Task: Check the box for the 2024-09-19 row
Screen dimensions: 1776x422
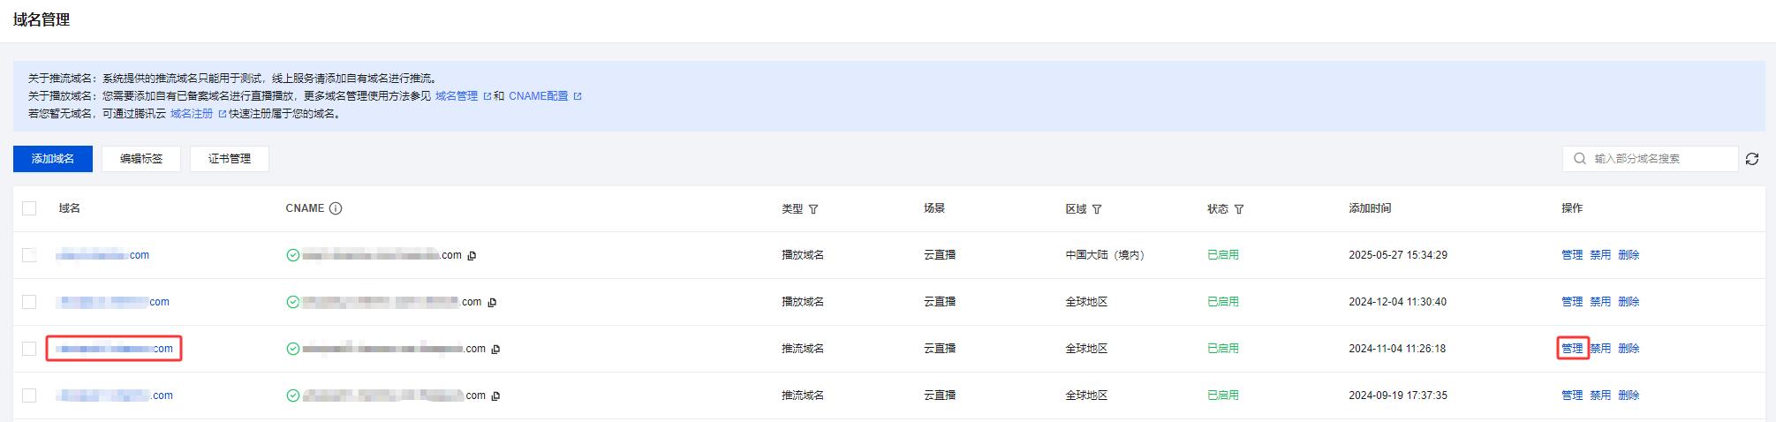Action: pos(29,396)
